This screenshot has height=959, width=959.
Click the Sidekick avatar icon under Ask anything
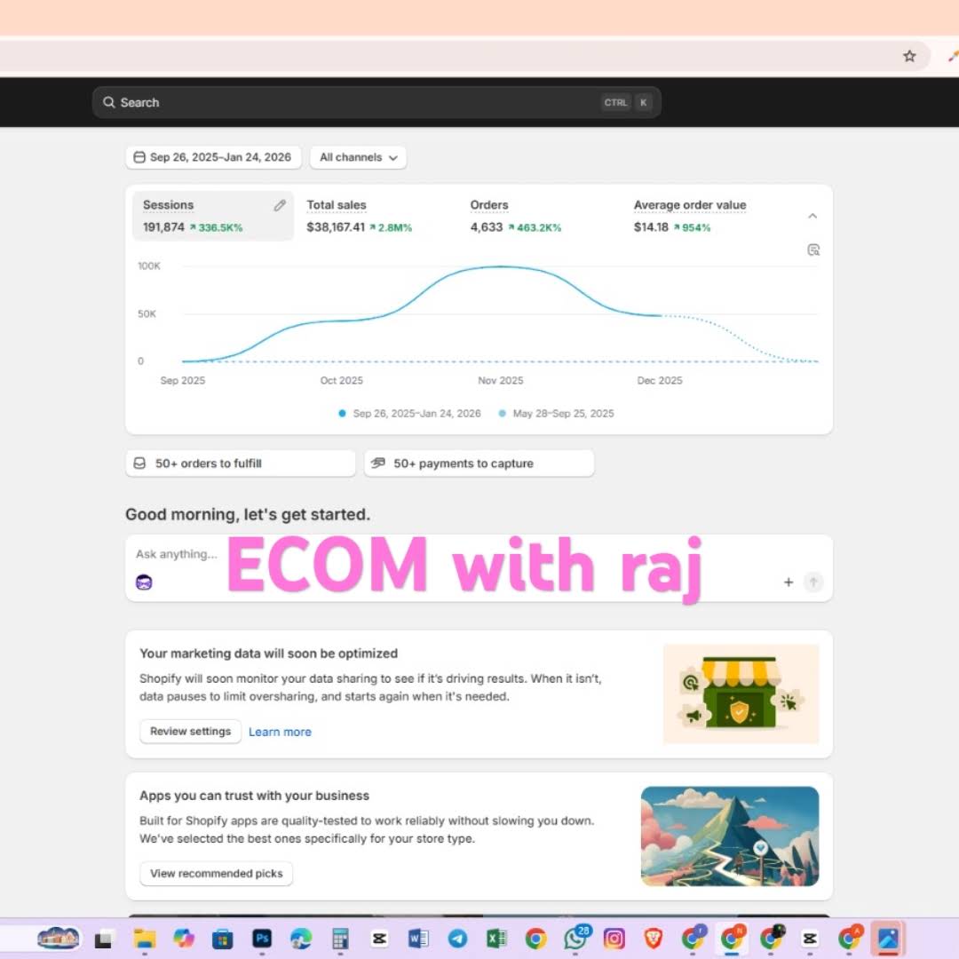click(144, 582)
